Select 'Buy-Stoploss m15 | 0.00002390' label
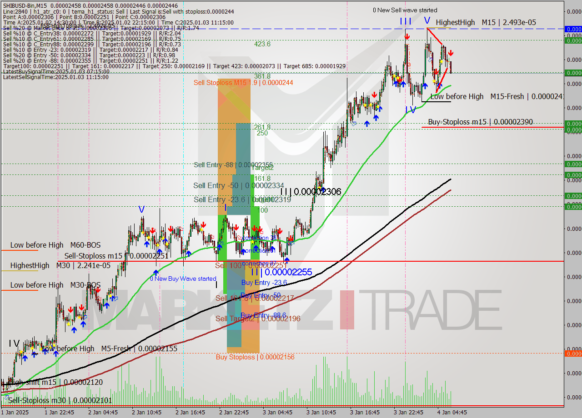The height and width of the screenshot is (418, 582). 480,122
